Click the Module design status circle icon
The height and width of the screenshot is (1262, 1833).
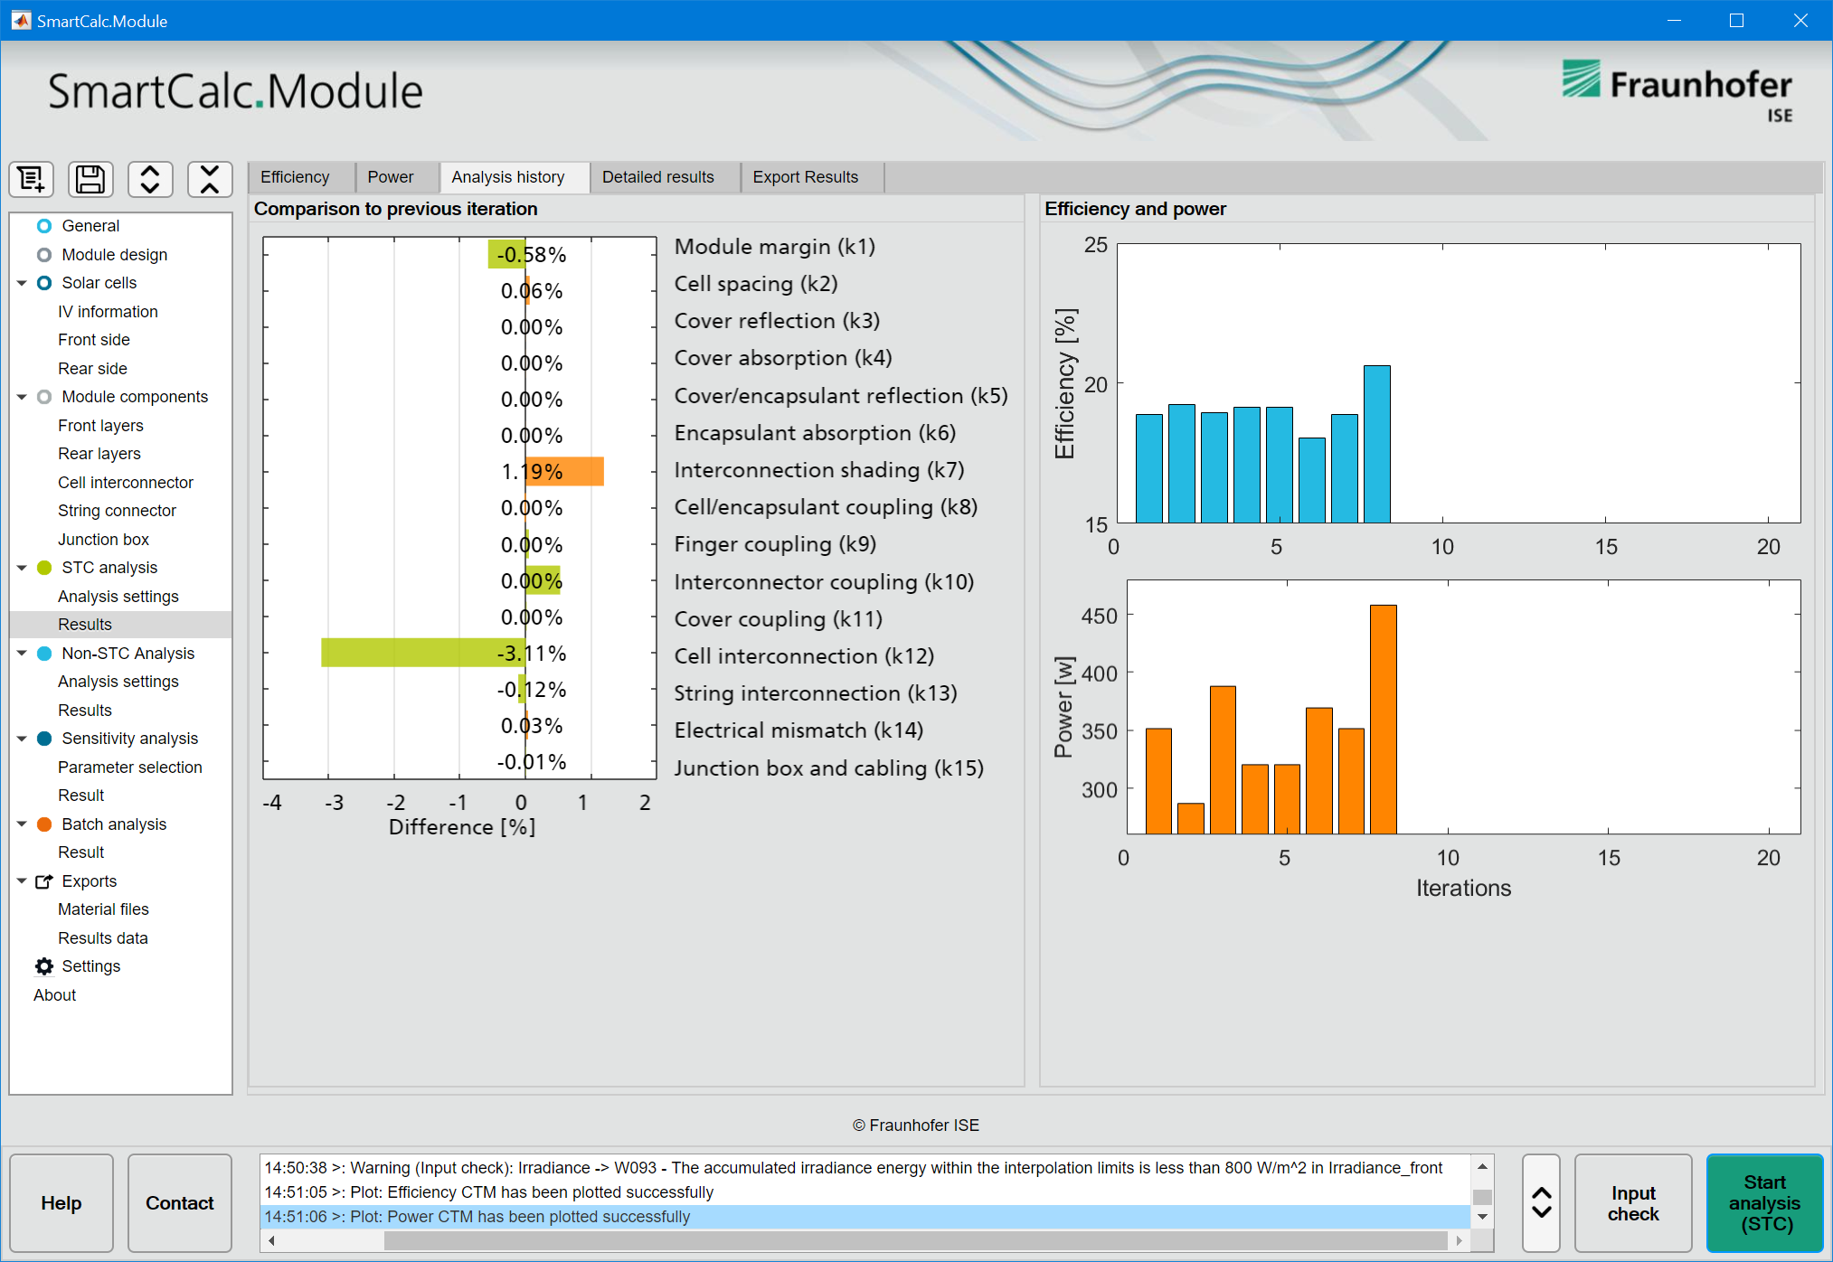tap(43, 255)
